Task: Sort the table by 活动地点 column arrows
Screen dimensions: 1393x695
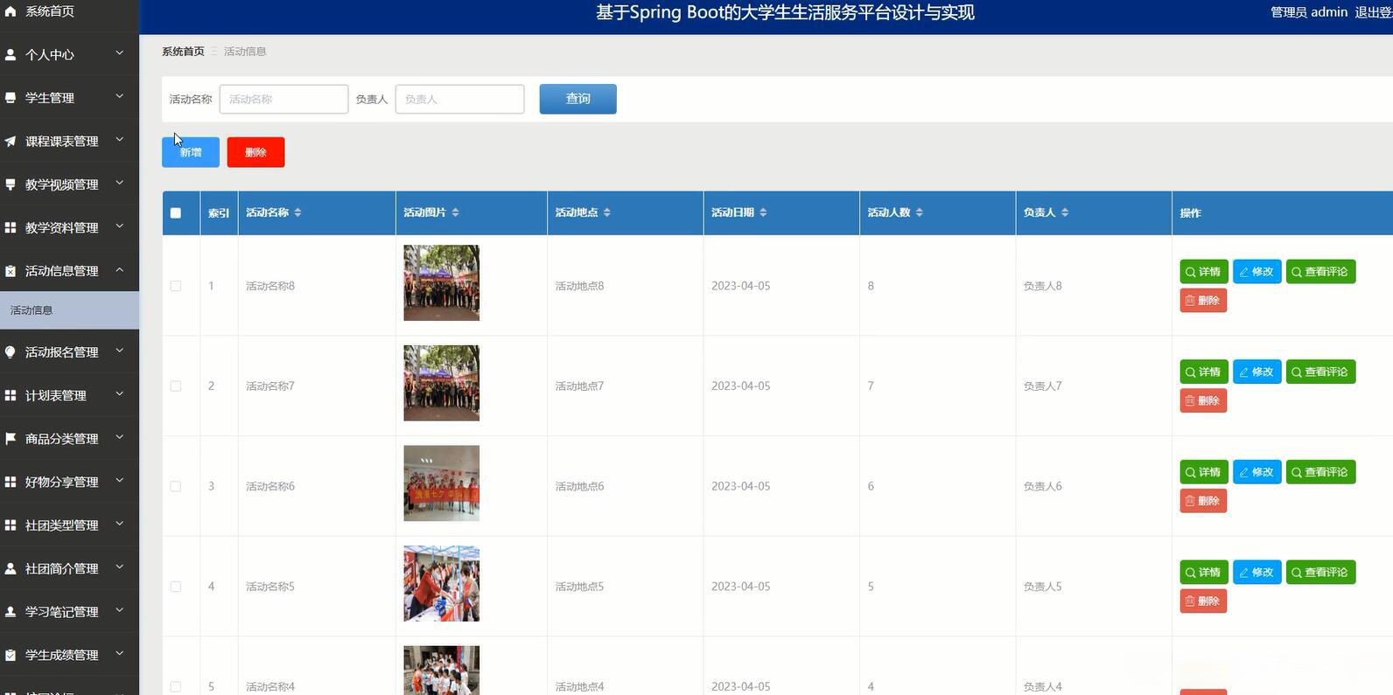Action: click(607, 212)
